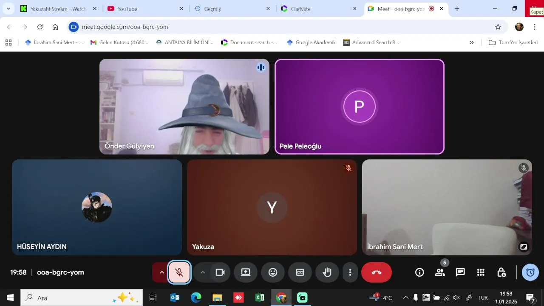Open video settings arrow beside camera
Image resolution: width=544 pixels, height=306 pixels.
coord(203,272)
